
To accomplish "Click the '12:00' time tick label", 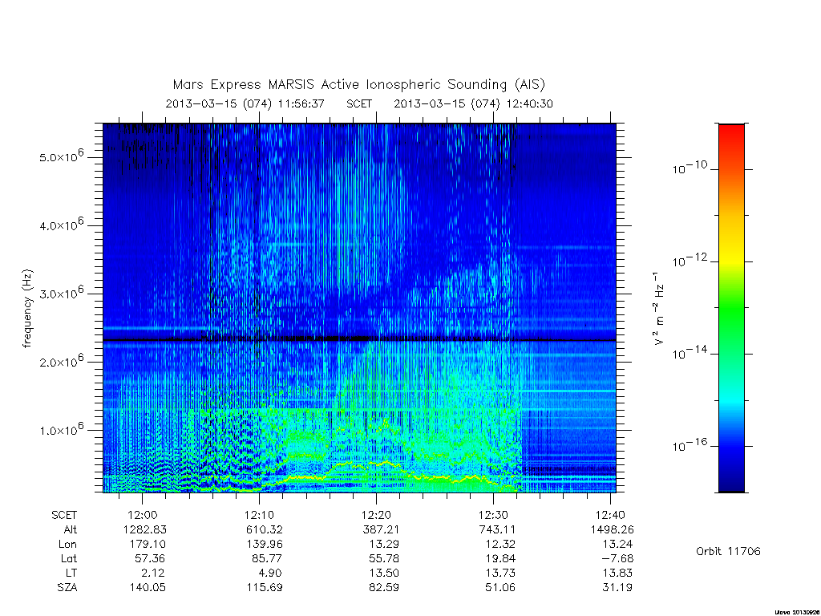I will 143,515.
